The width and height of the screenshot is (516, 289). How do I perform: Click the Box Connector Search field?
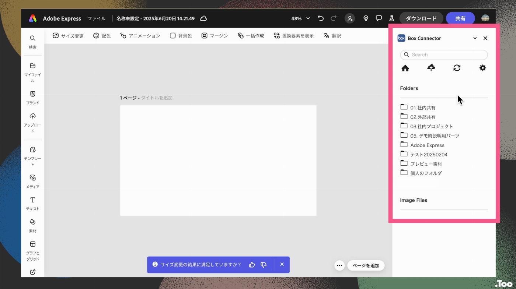click(x=444, y=55)
